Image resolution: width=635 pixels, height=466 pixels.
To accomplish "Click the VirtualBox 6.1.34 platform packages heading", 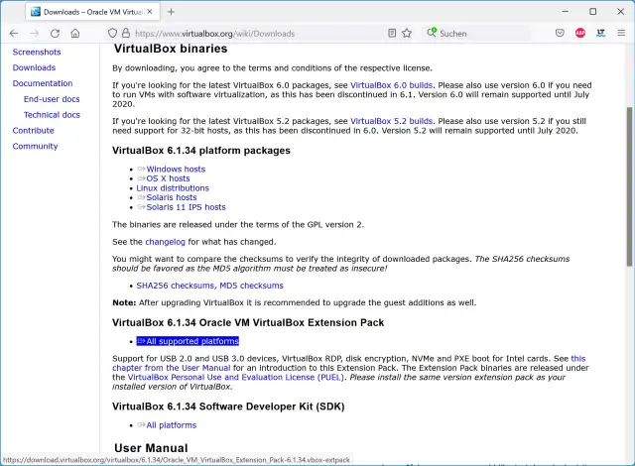I will 201,151.
